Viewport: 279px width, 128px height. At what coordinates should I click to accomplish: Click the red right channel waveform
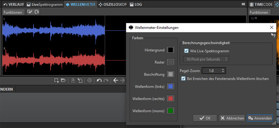(x=53, y=61)
